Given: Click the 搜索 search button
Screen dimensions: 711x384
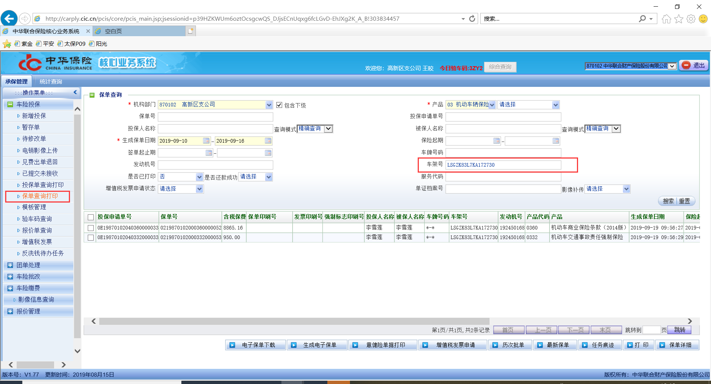Looking at the screenshot, I should pyautogui.click(x=668, y=201).
